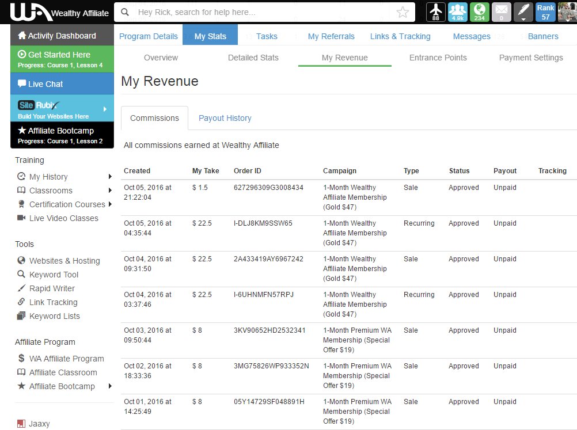
Task: Open Affiliate Bootcamp progress banner
Action: click(x=62, y=135)
